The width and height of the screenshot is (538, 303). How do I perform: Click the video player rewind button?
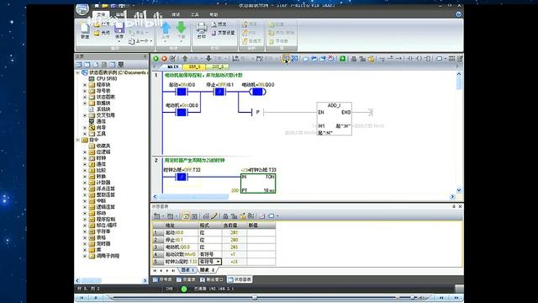[x=442, y=298]
